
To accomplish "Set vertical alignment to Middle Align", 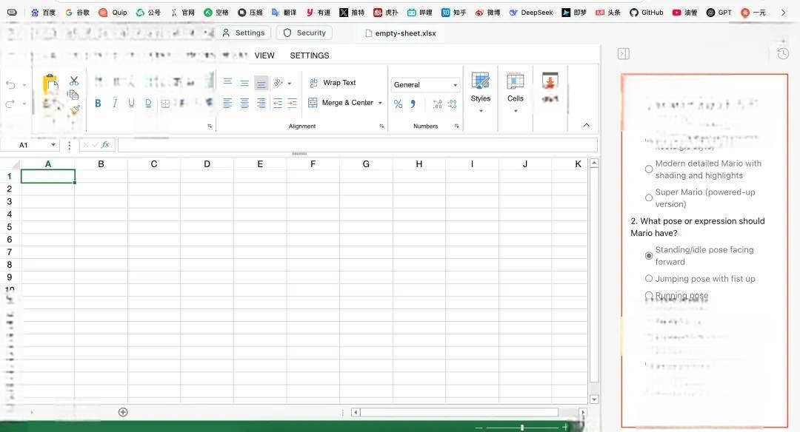I will 244,83.
